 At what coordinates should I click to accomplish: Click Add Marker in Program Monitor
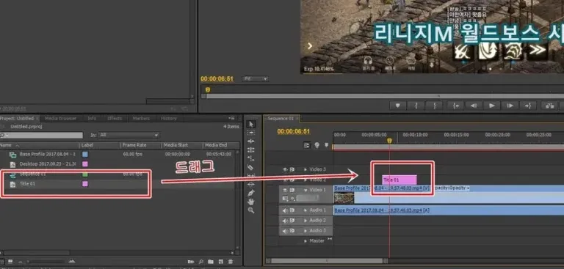point(398,106)
